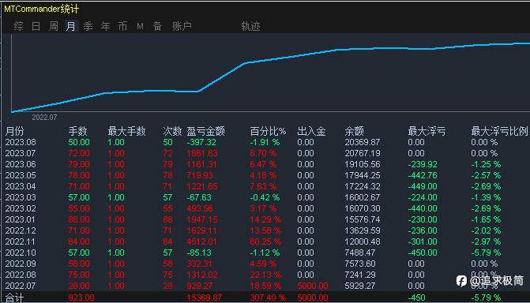Viewport: 530px width, 303px height.
Task: Click deposit value 5000.00 in 2022.07 row
Action: [x=313, y=286]
